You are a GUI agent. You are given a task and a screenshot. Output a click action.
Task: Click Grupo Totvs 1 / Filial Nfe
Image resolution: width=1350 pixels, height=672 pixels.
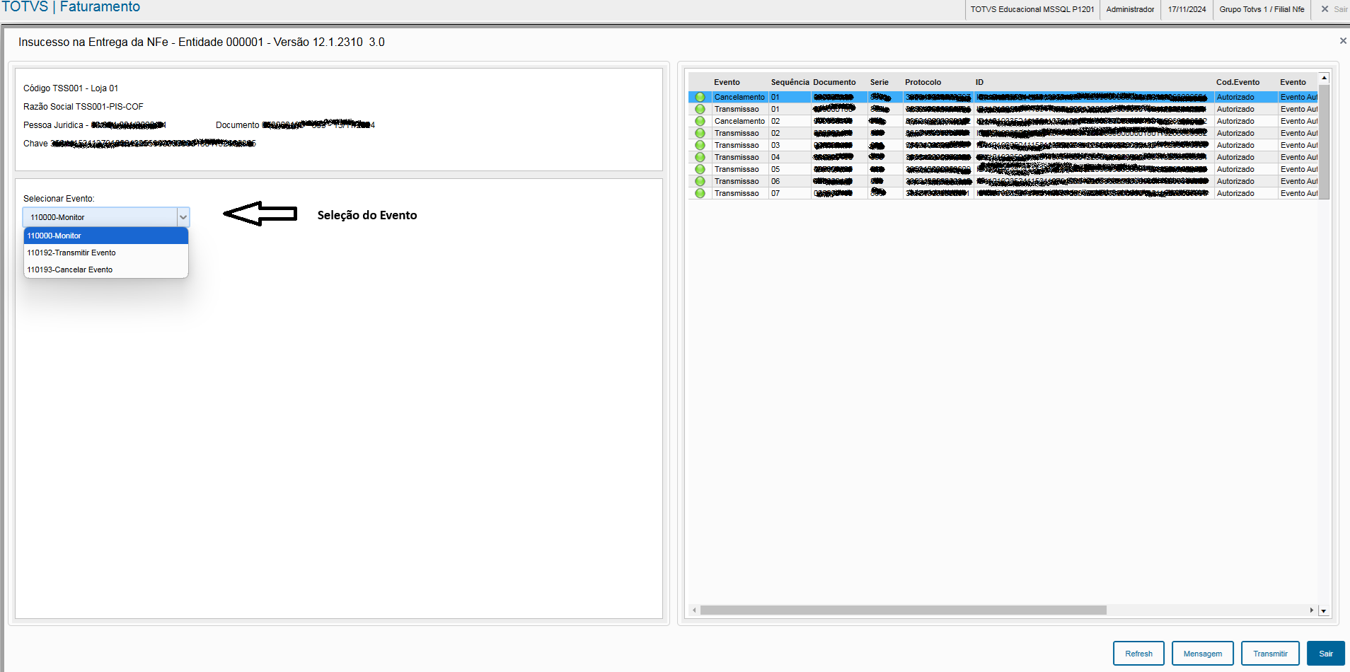click(1262, 9)
